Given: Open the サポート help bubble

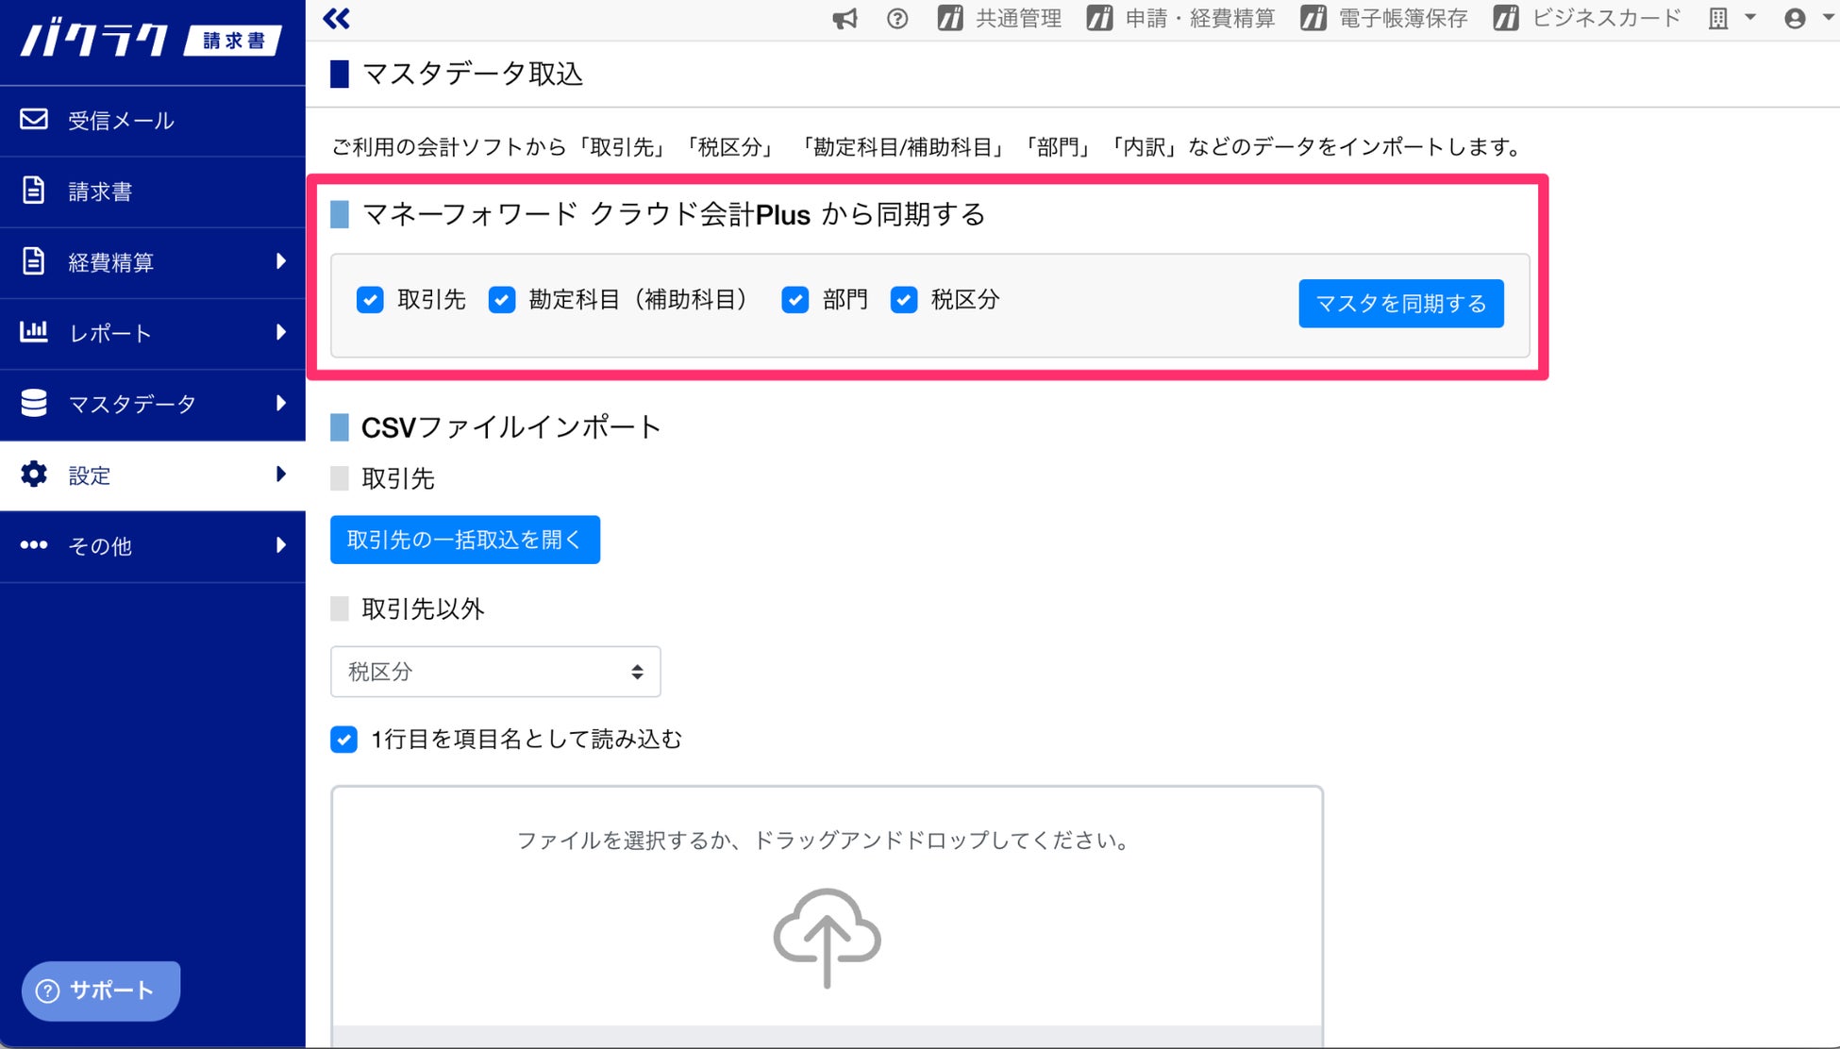Looking at the screenshot, I should [x=100, y=991].
